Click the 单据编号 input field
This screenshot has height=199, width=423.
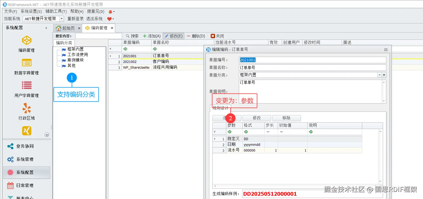pos(312,60)
